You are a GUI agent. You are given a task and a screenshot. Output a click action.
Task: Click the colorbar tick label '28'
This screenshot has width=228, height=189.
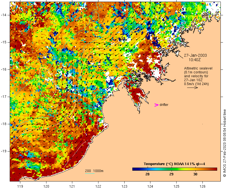tap(147, 174)
